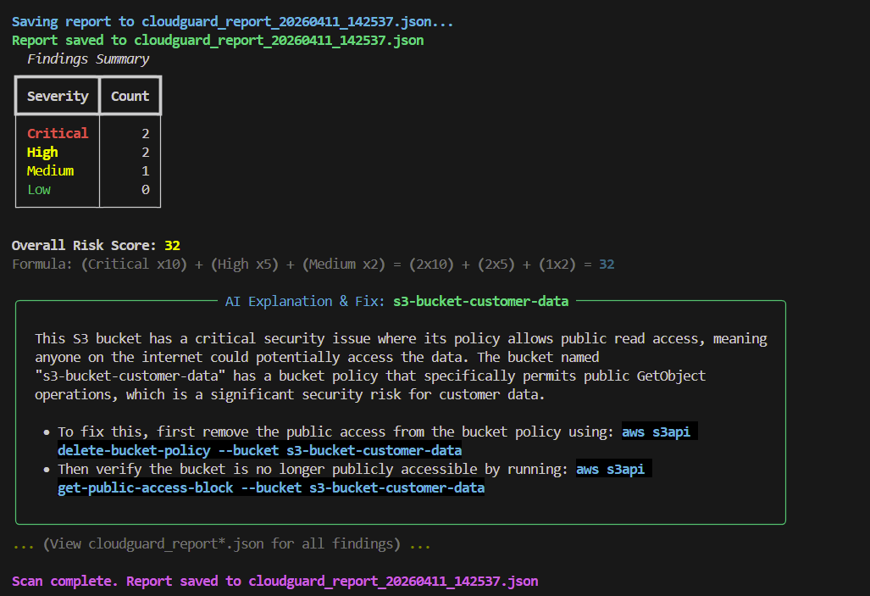
Task: Select the High severity row label
Action: coord(42,152)
